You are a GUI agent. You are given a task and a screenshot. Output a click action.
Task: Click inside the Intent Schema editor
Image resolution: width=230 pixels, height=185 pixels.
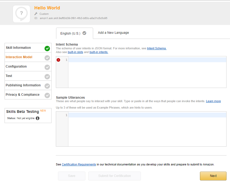(x=147, y=72)
